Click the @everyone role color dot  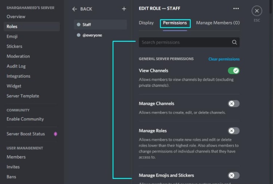[x=79, y=35]
